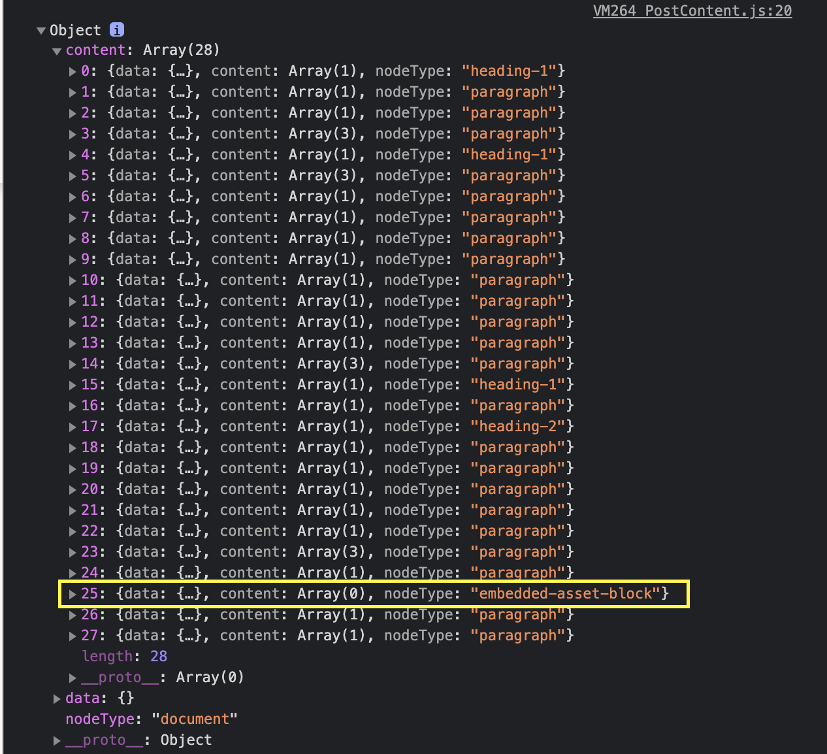
Task: Collapse the content Array(28) node
Action: (57, 51)
